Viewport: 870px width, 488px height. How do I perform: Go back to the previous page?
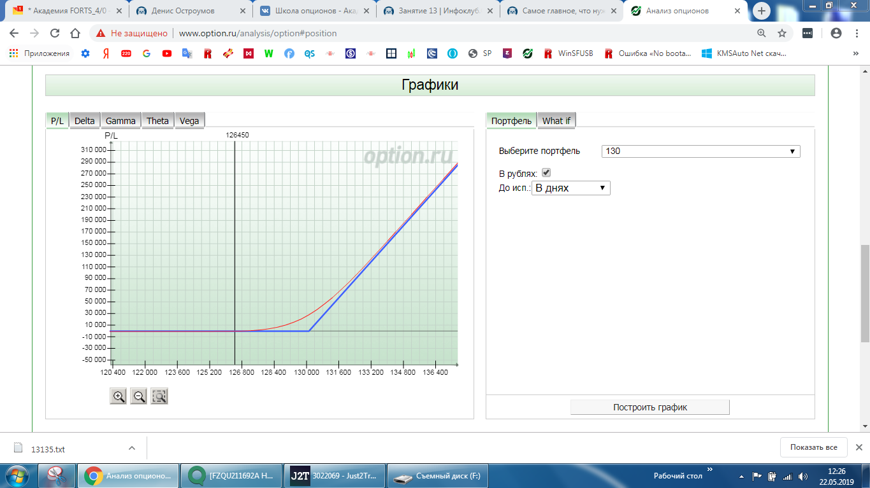pos(14,33)
